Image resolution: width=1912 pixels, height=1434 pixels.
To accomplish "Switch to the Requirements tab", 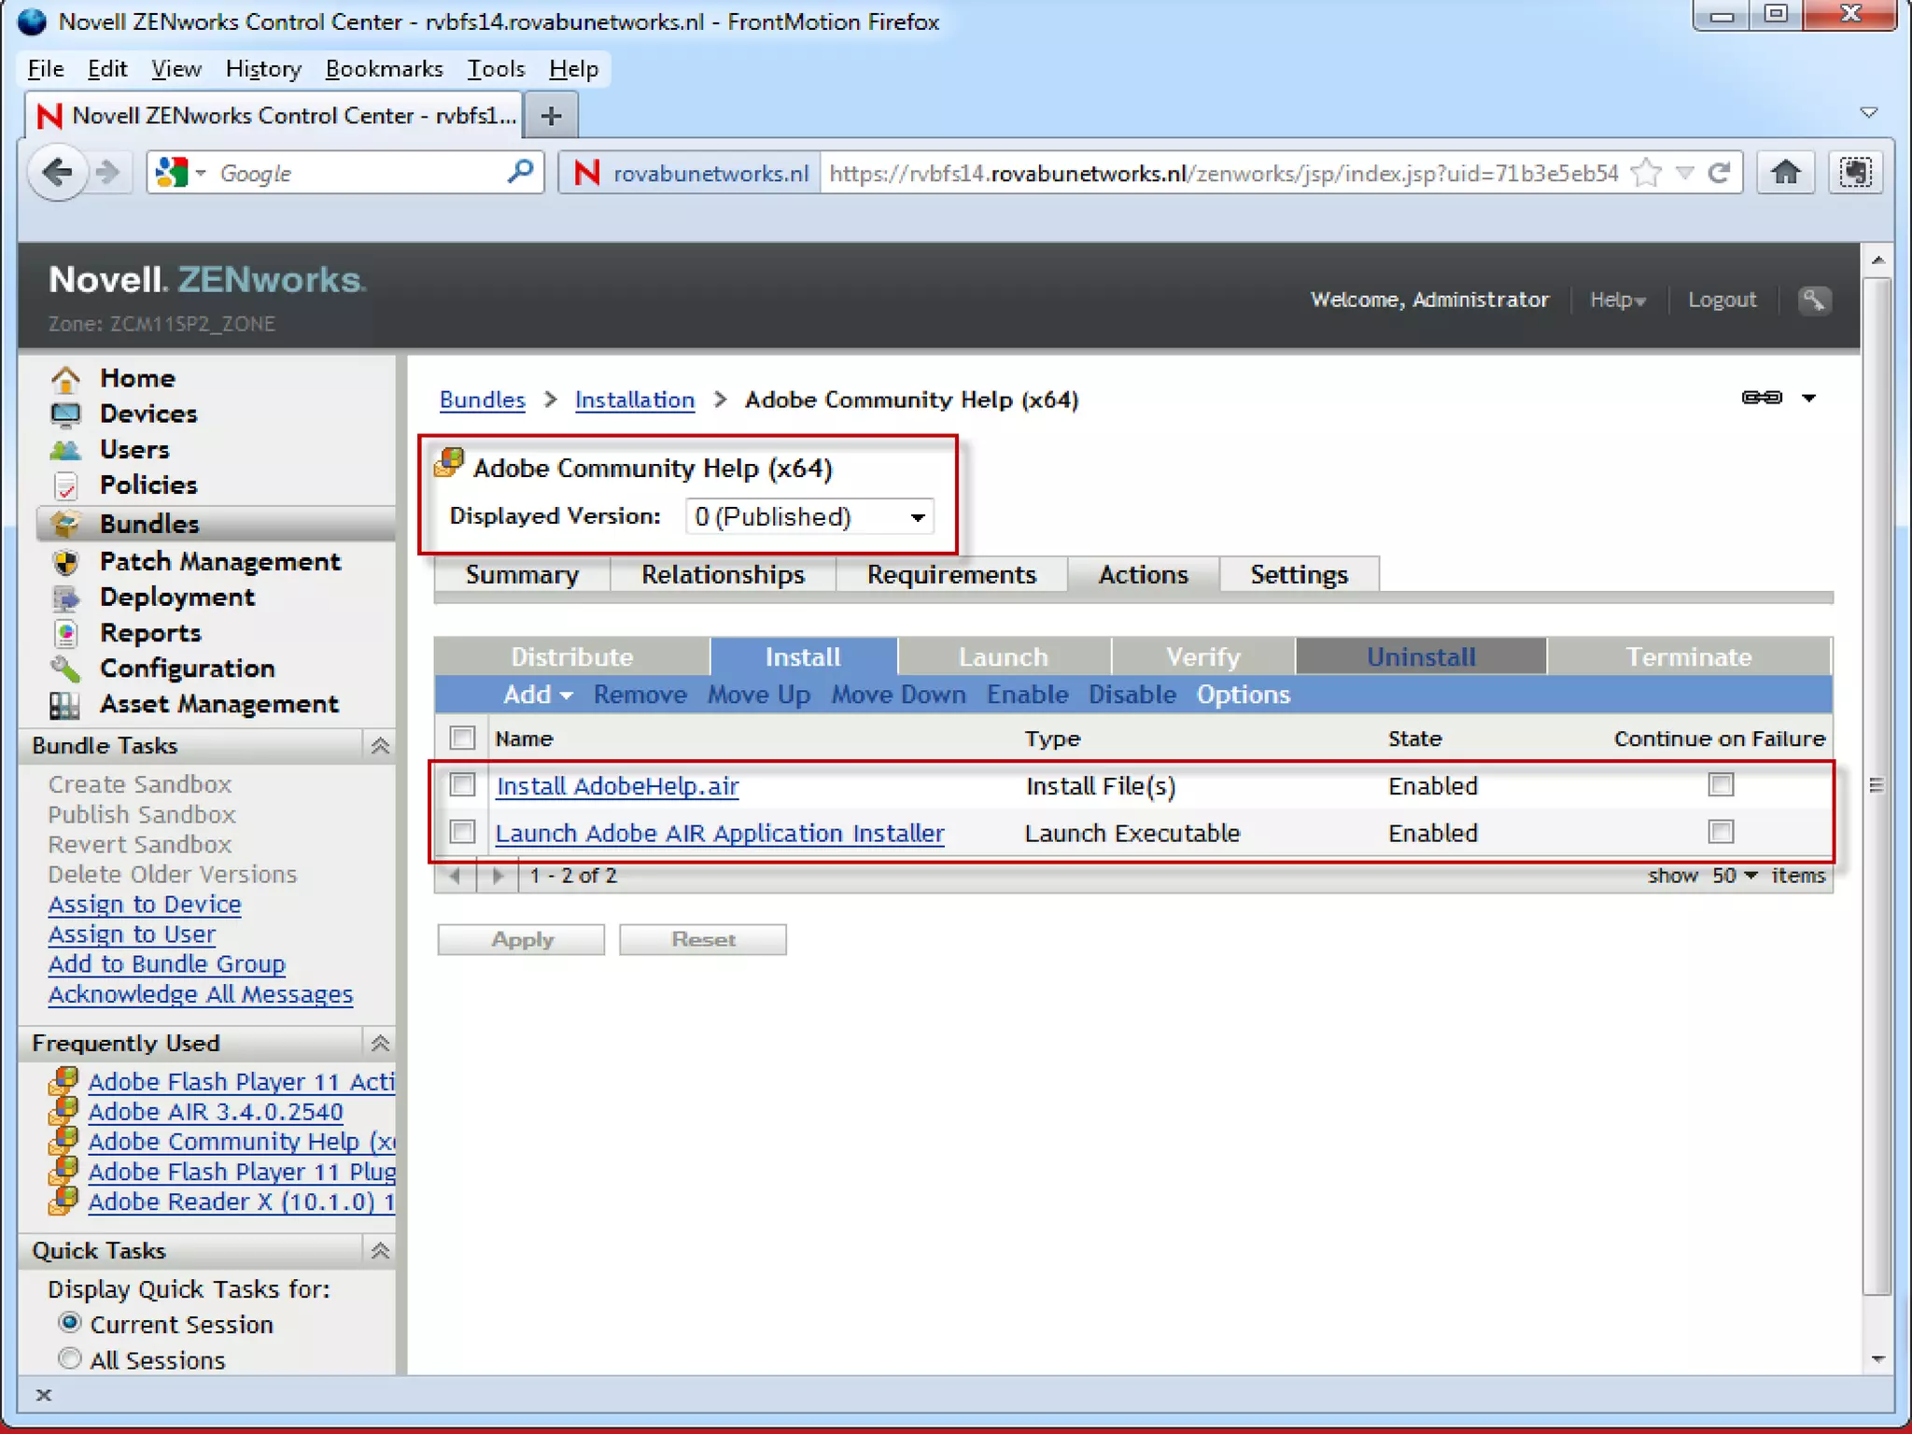I will click(950, 575).
